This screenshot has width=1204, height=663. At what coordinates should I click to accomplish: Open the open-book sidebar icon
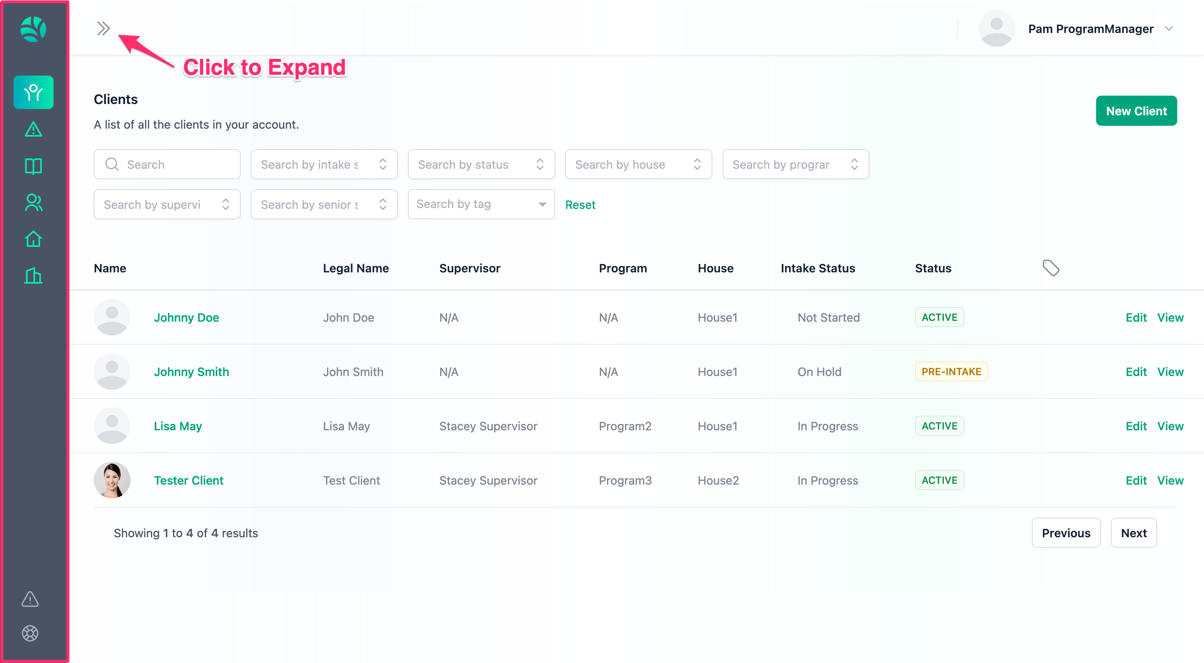coord(33,166)
